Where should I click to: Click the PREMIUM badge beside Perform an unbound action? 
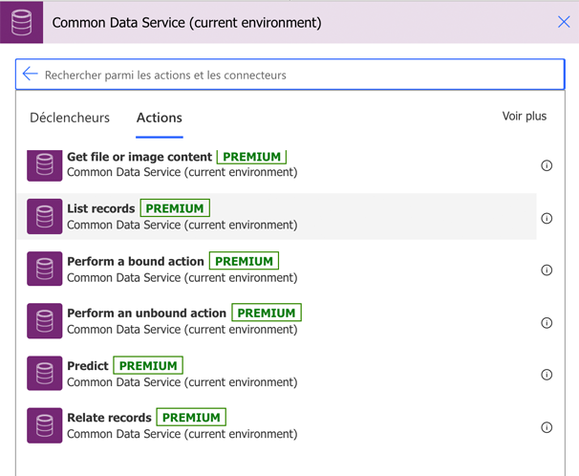click(267, 313)
